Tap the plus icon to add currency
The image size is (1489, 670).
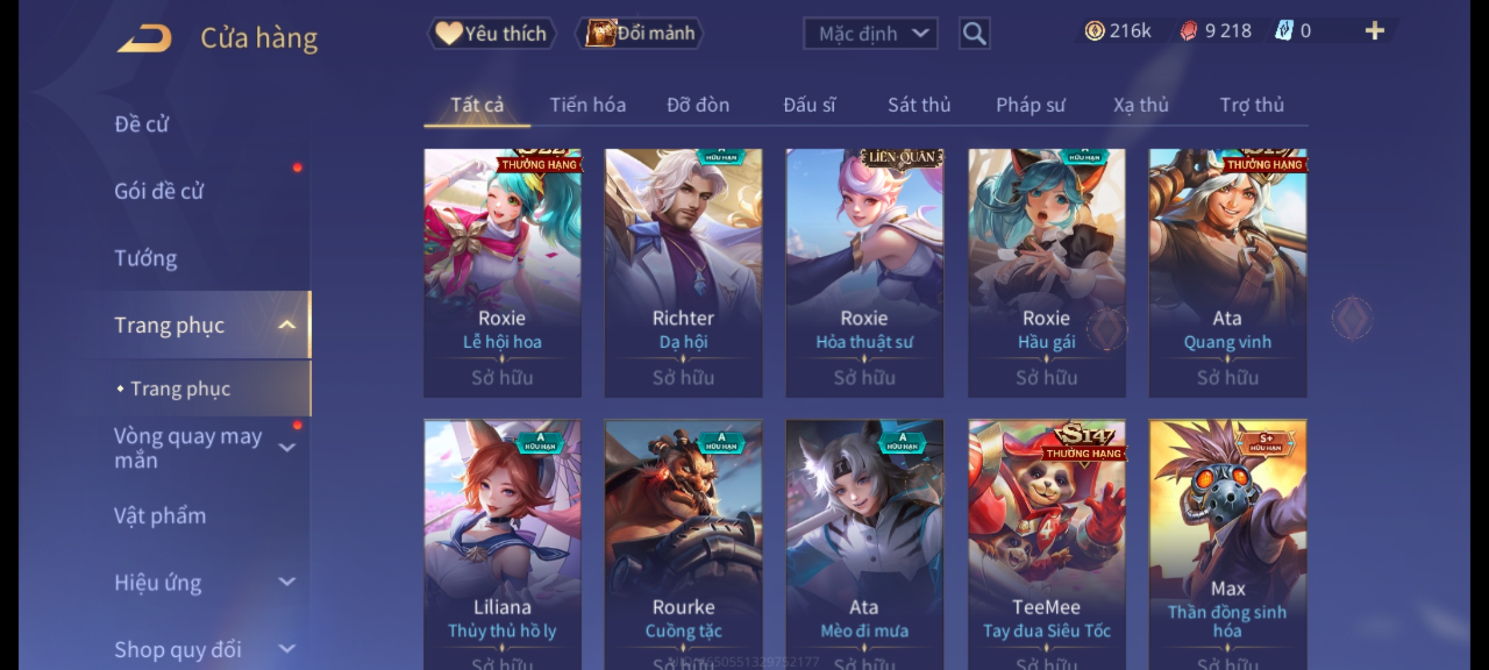pos(1375,31)
